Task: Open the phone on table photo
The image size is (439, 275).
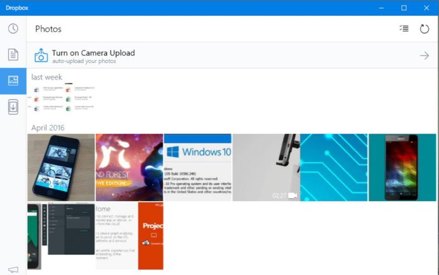Action: 61,168
